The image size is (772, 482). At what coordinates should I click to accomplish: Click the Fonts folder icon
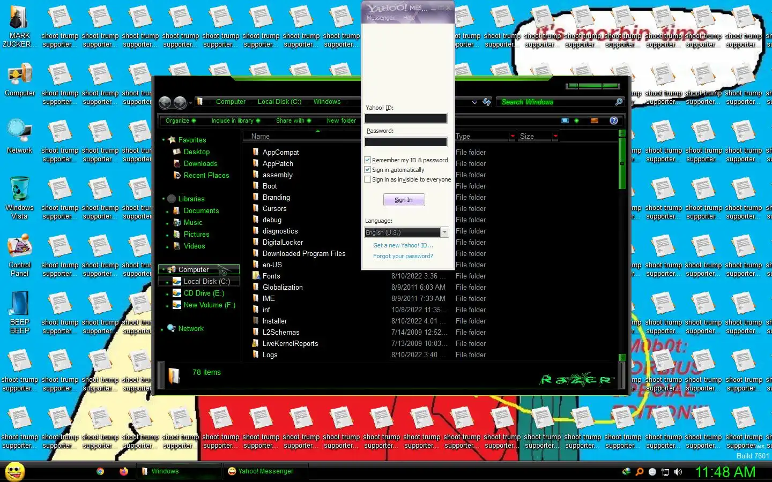click(256, 276)
